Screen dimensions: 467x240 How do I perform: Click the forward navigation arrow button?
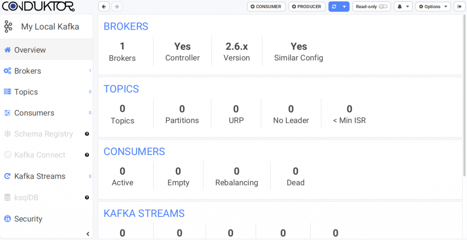pyautogui.click(x=117, y=7)
